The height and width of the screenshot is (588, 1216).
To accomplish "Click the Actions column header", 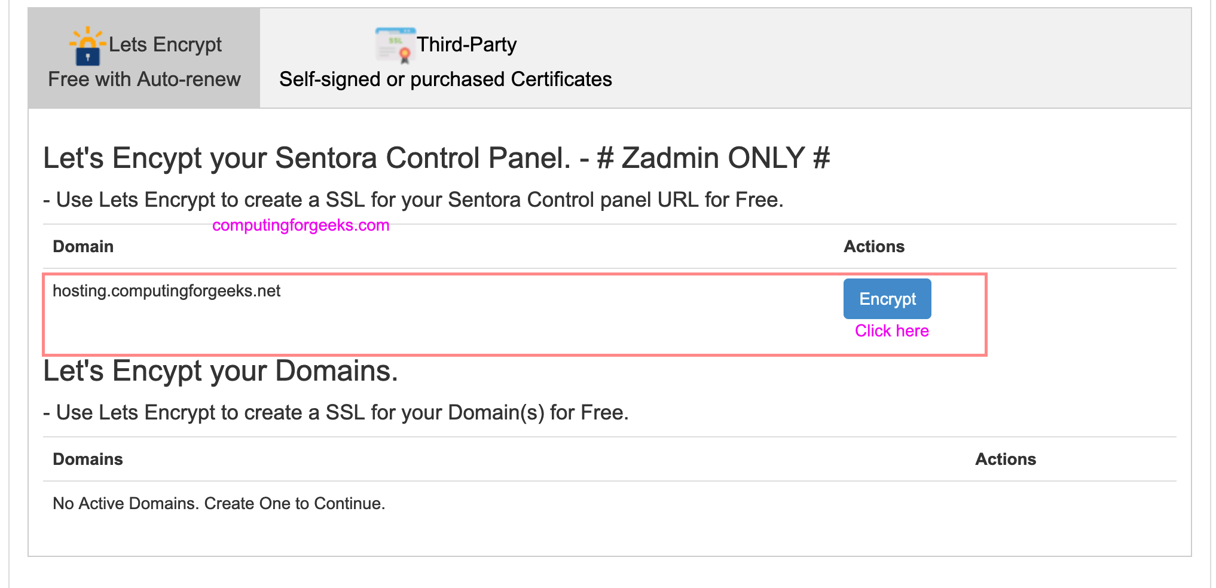I will (874, 246).
